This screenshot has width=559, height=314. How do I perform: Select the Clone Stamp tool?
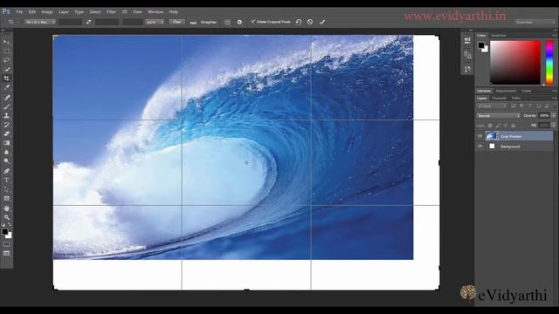click(x=6, y=115)
